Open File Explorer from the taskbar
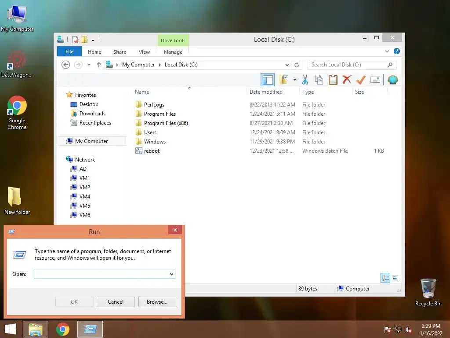This screenshot has height=338, width=450. [x=35, y=329]
